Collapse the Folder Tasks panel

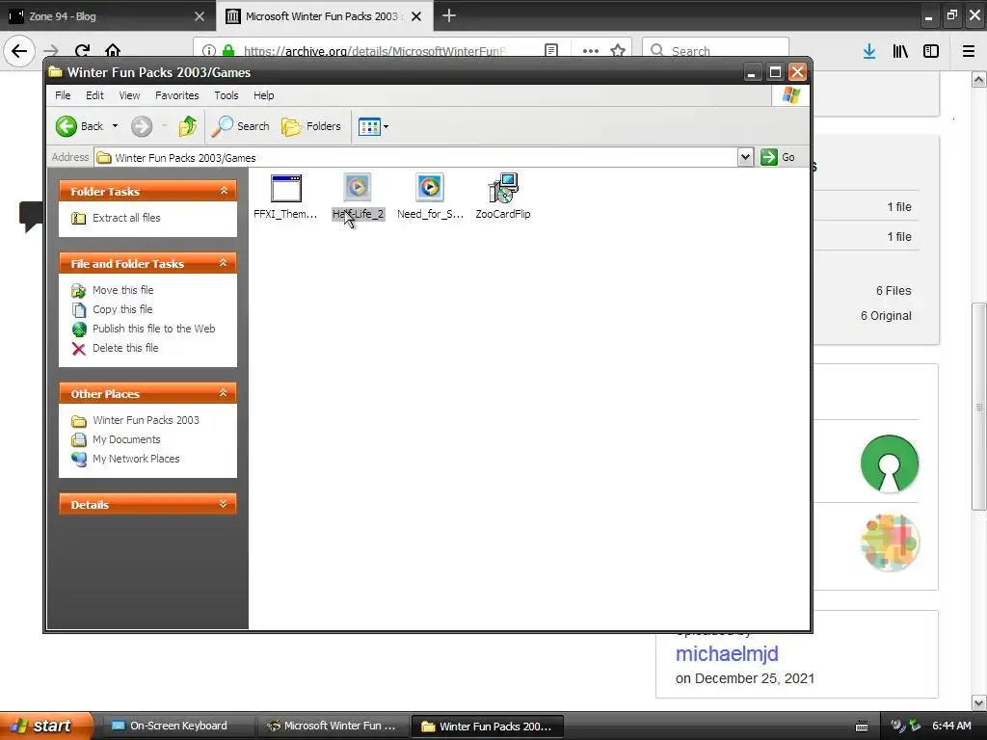pos(224,191)
